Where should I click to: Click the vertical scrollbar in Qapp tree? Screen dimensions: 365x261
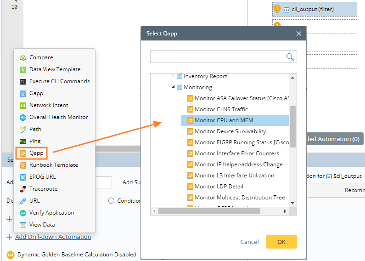(292, 126)
